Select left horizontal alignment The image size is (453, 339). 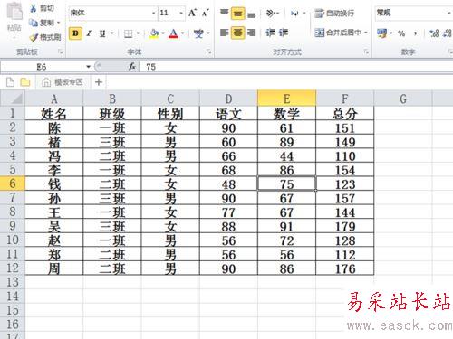pos(224,33)
